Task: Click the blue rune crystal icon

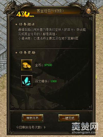Action: click(27, 81)
